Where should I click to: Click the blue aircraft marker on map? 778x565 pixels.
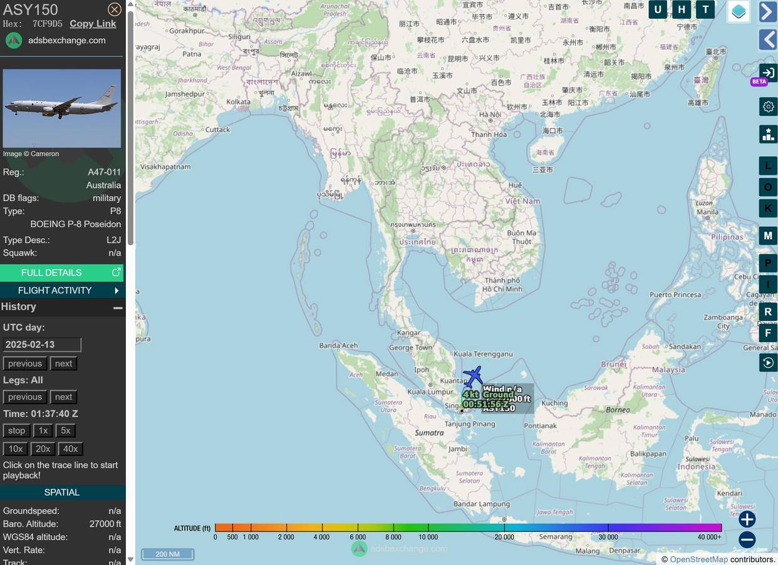click(x=473, y=376)
